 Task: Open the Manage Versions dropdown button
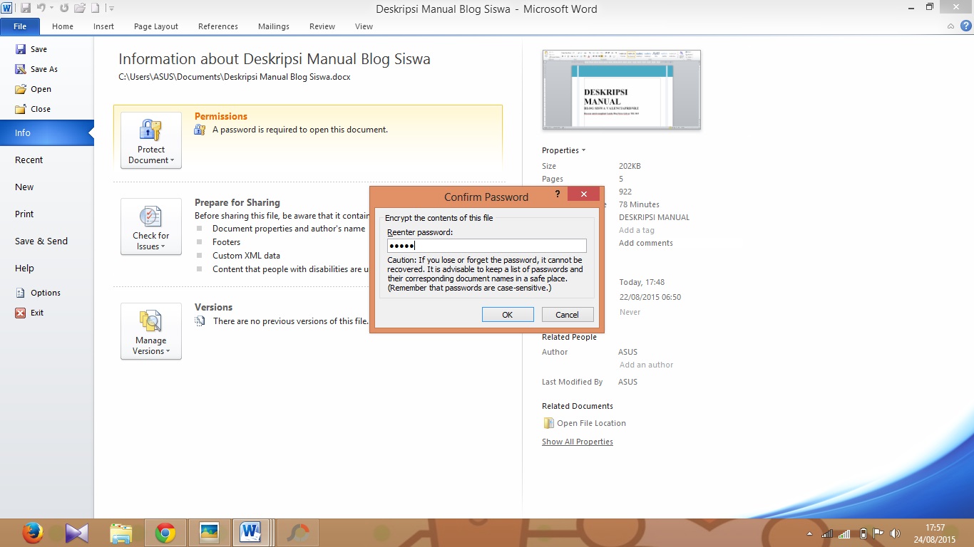[151, 331]
